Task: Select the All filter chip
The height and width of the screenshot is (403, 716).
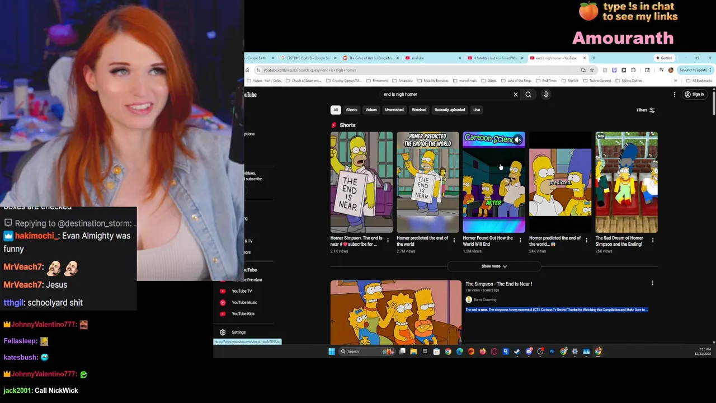Action: (336, 110)
